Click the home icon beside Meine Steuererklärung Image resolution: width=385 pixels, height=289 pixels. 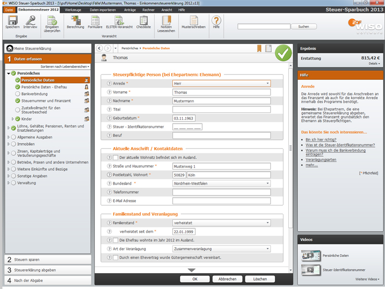tap(10, 49)
